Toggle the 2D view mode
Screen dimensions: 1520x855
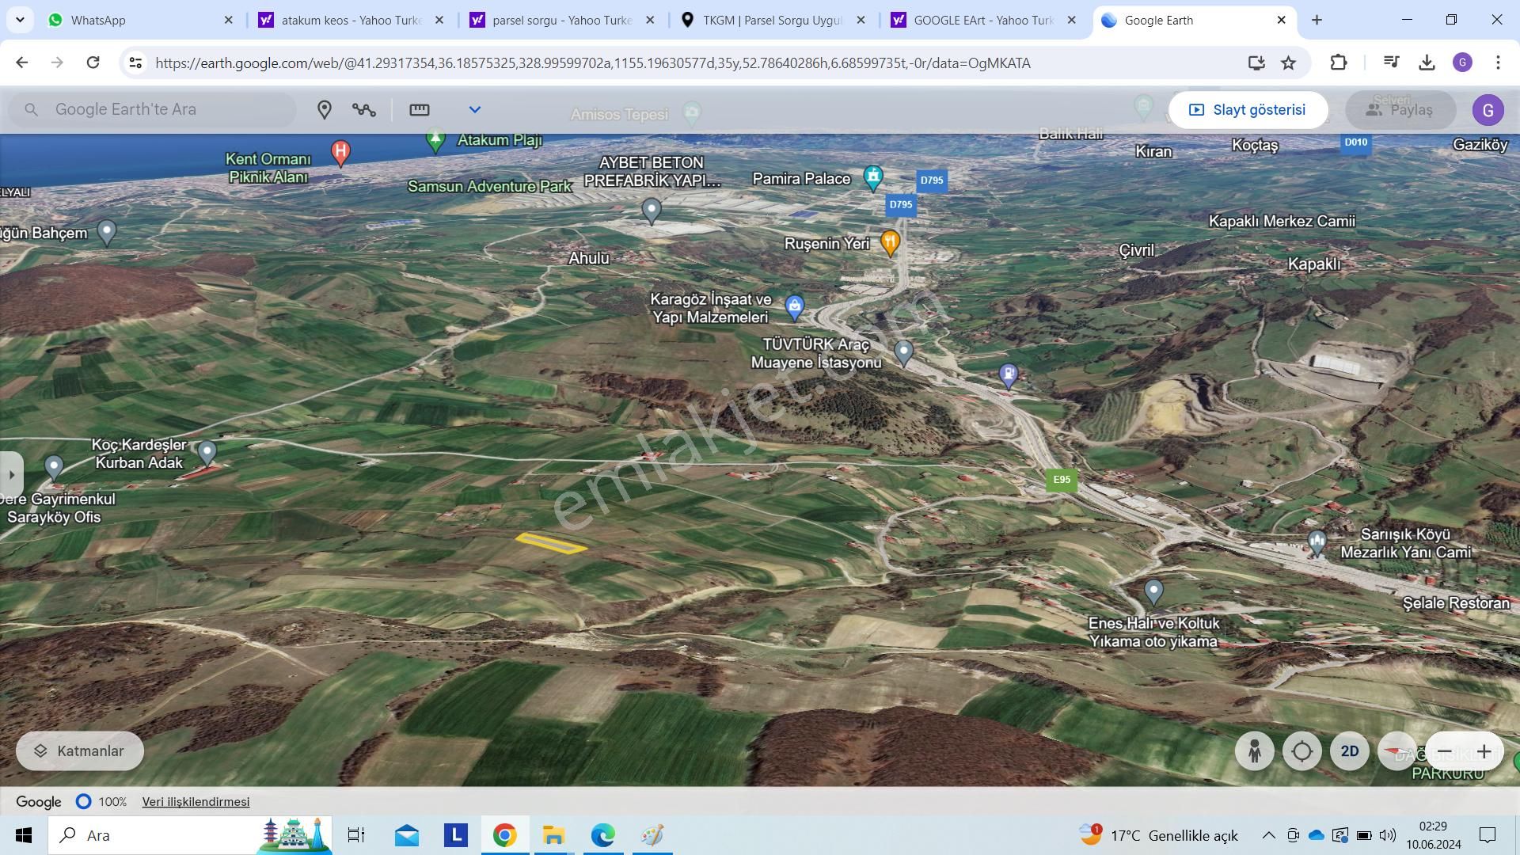(1350, 751)
